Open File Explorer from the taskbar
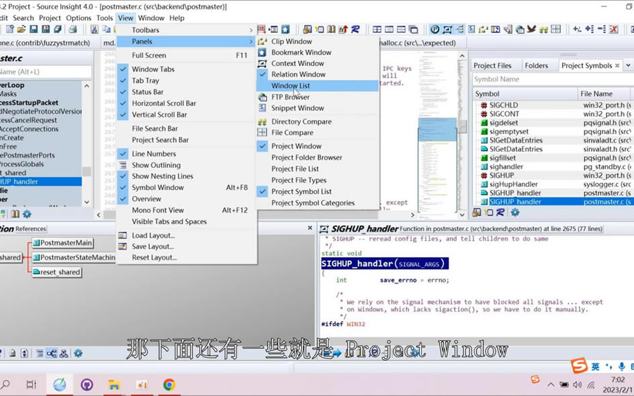 click(x=114, y=385)
